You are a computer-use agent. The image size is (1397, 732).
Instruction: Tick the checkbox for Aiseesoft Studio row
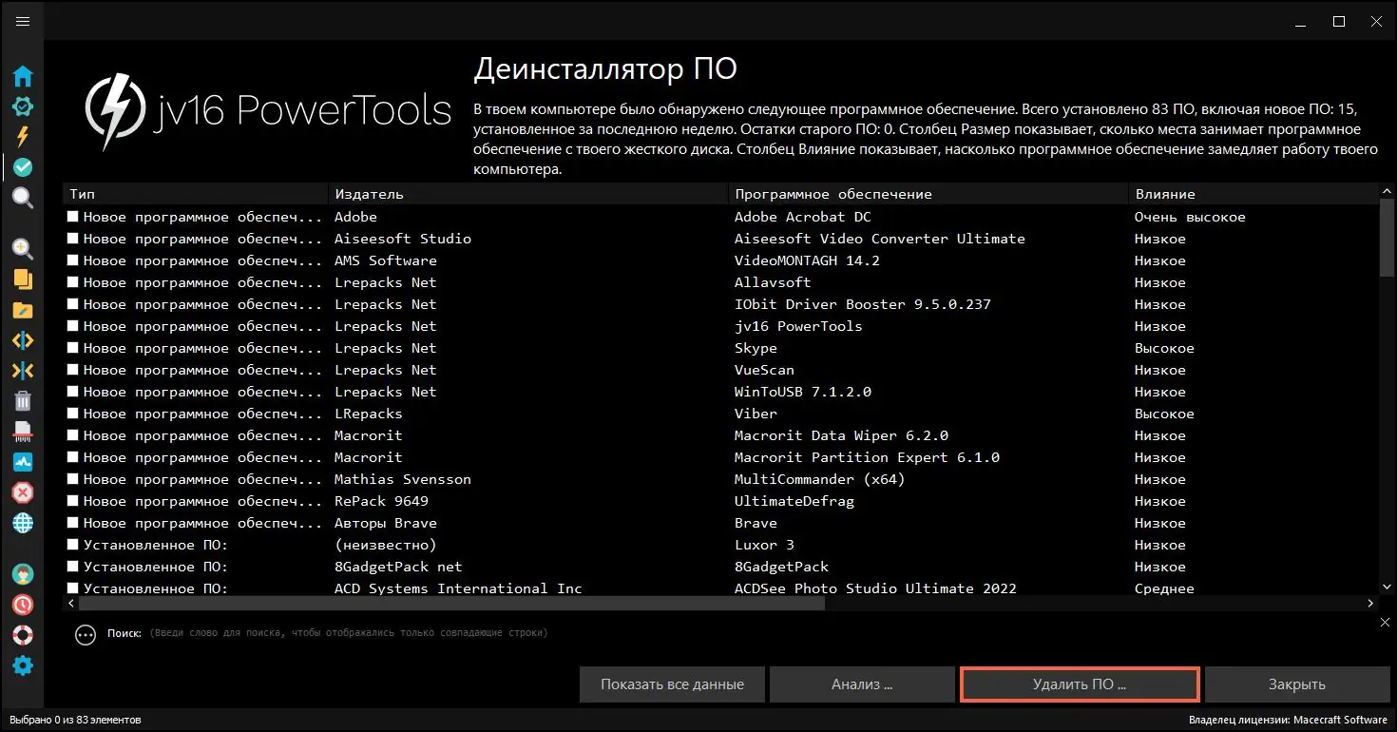point(73,239)
